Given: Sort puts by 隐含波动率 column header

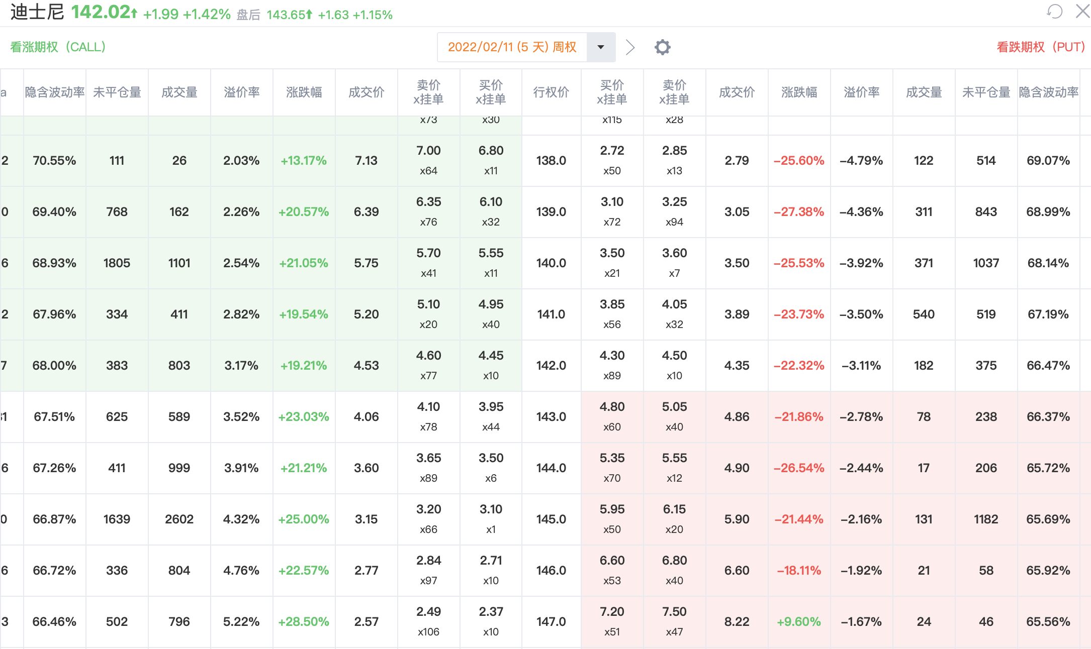Looking at the screenshot, I should [1048, 92].
